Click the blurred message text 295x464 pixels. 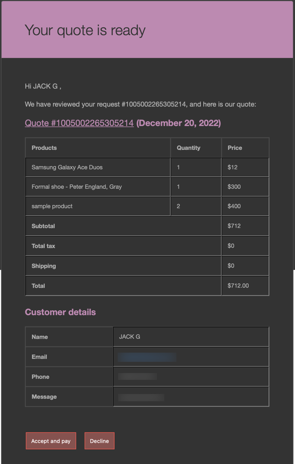[141, 397]
